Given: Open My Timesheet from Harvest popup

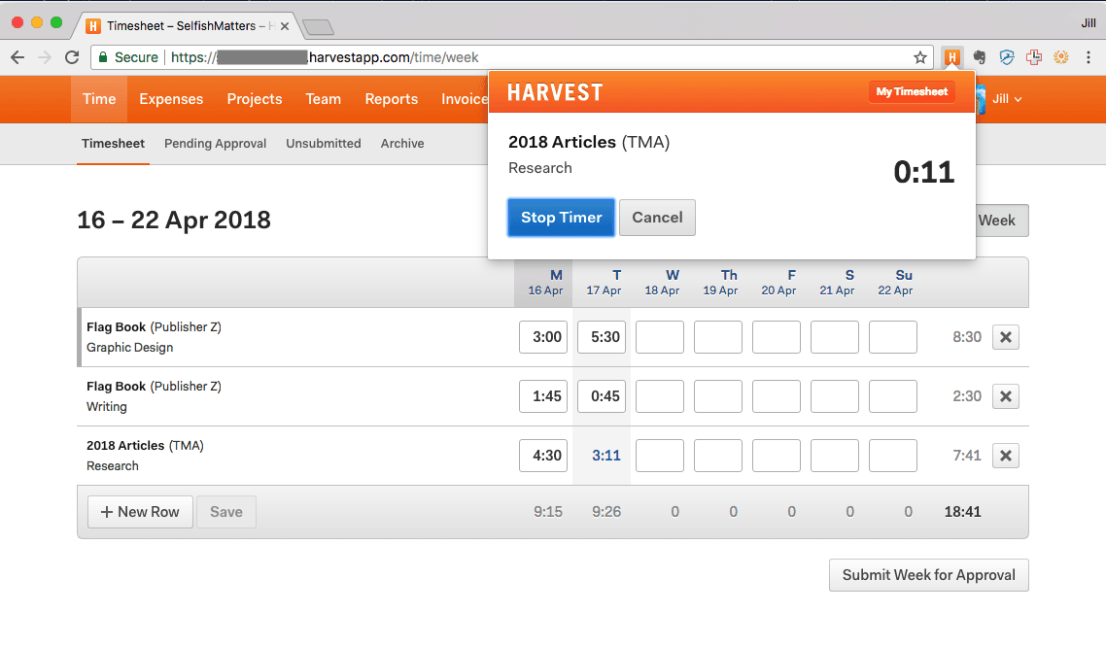Looking at the screenshot, I should (912, 91).
